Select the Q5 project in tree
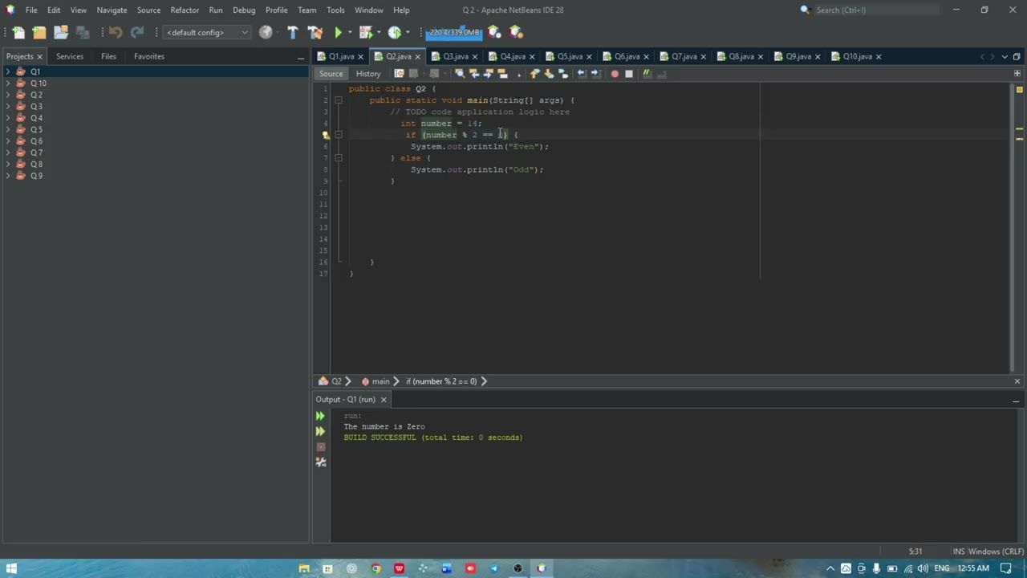Screen dimensions: 1027x578 pyautogui.click(x=36, y=129)
